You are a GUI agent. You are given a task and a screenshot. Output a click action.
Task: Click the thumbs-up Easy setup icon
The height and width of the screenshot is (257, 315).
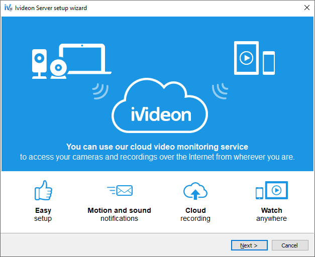point(43,190)
